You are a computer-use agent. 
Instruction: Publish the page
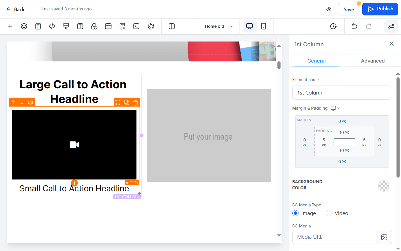pyautogui.click(x=380, y=9)
